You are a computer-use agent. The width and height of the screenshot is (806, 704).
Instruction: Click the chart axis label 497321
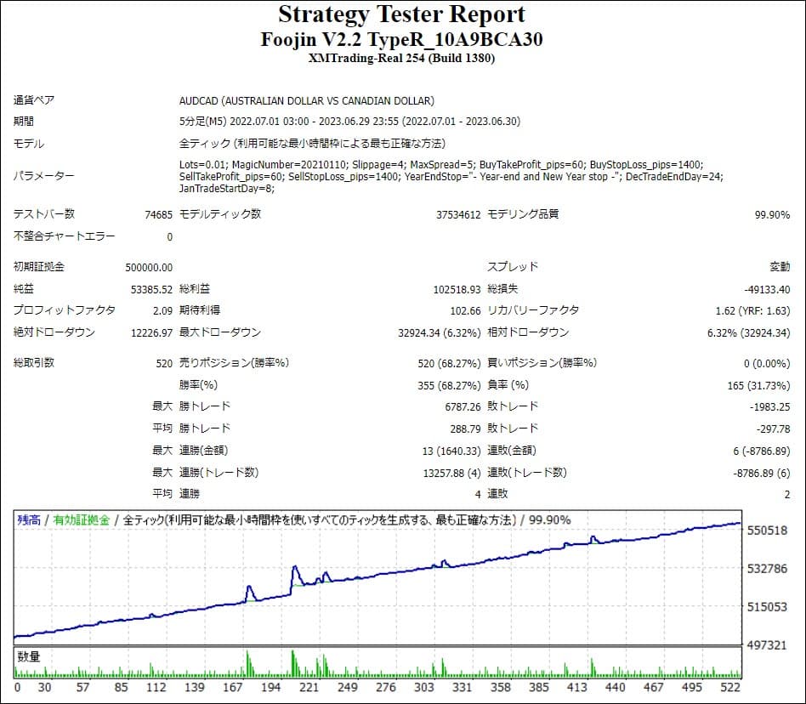click(767, 644)
